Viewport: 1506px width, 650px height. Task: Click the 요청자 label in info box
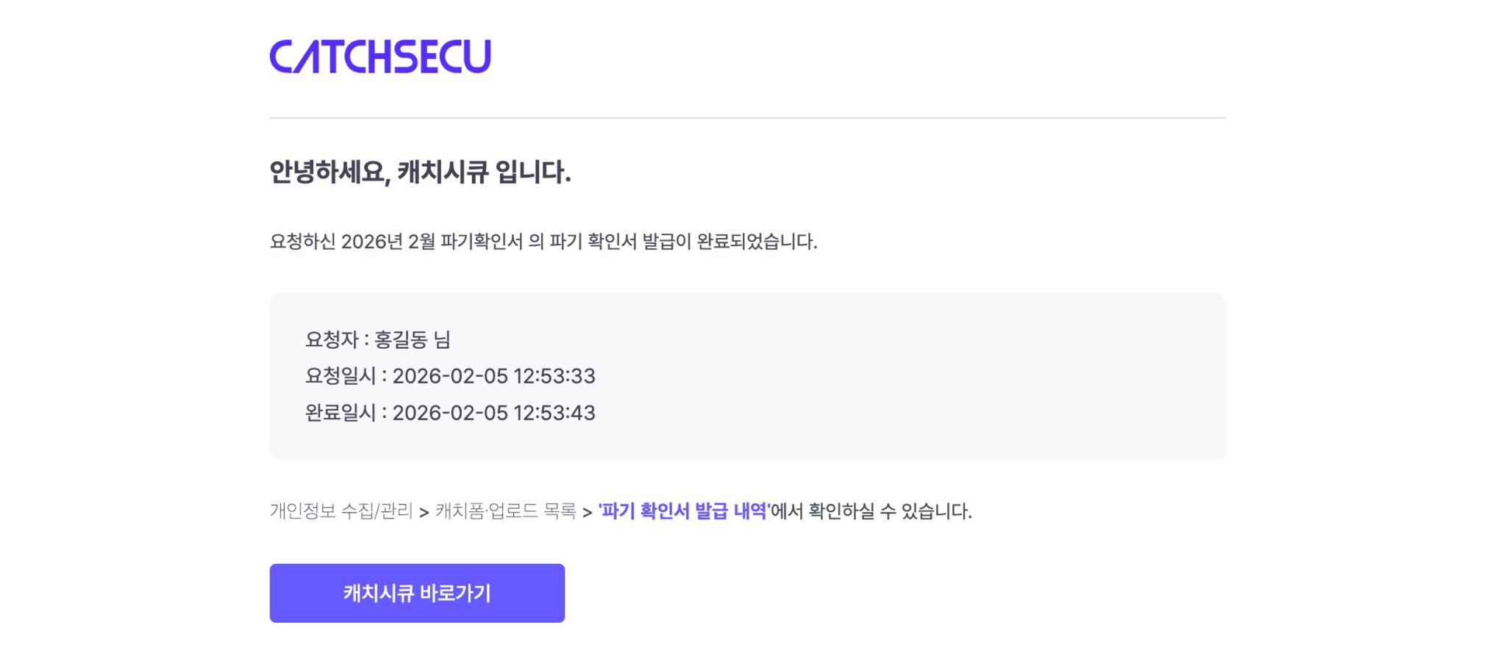pyautogui.click(x=332, y=340)
